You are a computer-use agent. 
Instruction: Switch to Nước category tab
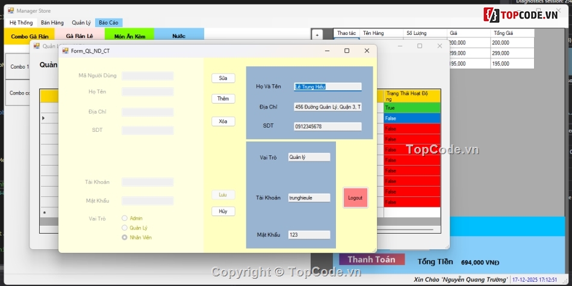(179, 36)
